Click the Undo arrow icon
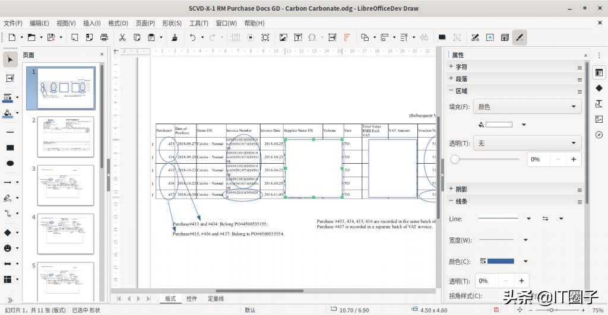This screenshot has width=608, height=315. pyautogui.click(x=193, y=37)
